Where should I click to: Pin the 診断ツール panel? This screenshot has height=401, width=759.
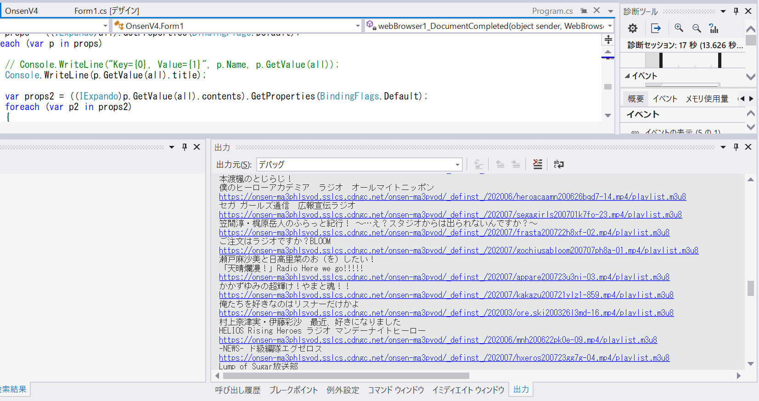pos(736,11)
